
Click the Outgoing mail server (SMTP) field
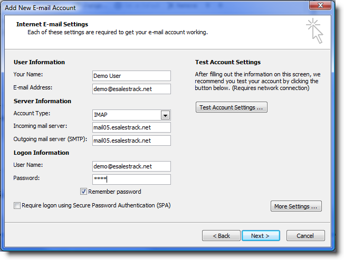131,141
